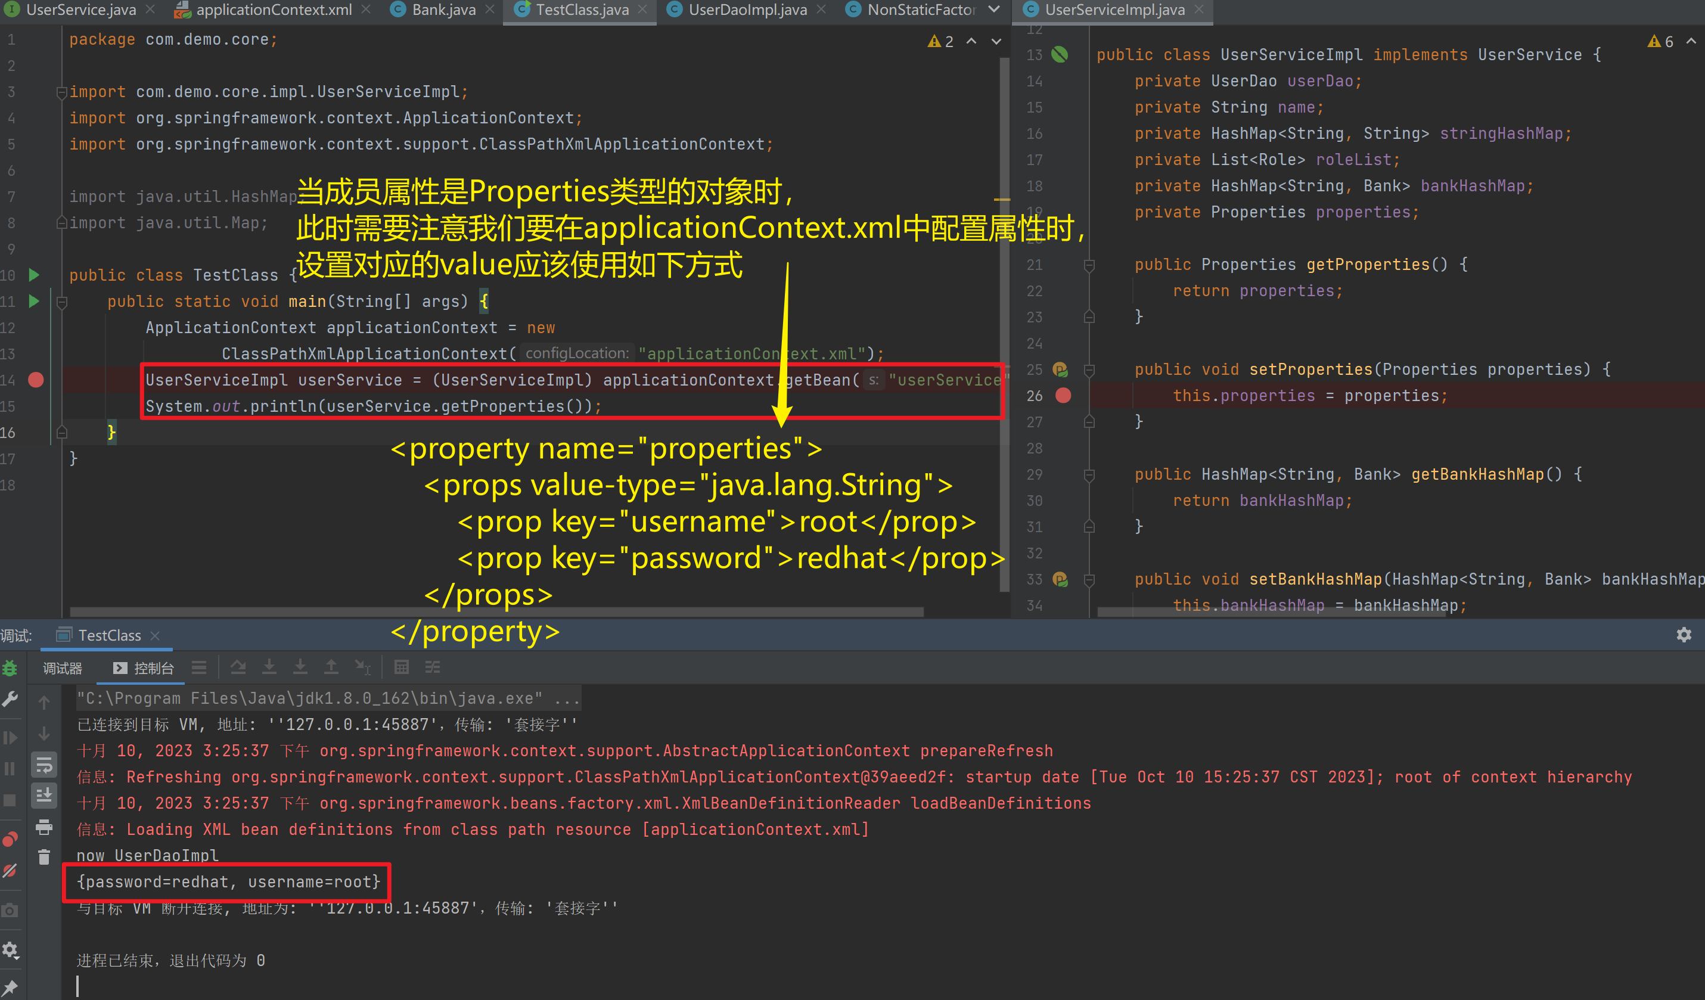The width and height of the screenshot is (1705, 1000).
Task: Collapse the import block fold marker
Action: click(61, 93)
